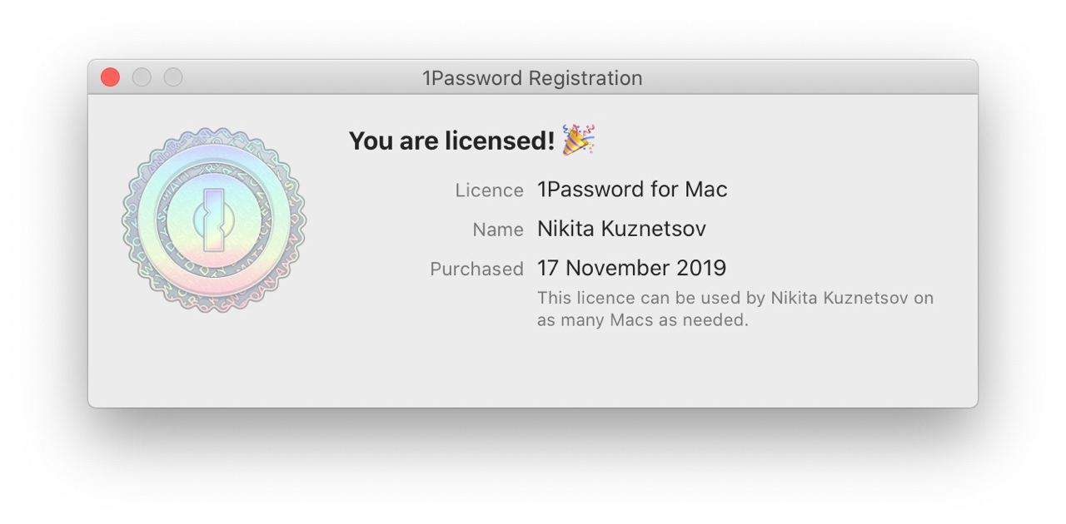Click the "1Password Registration" window title

(532, 78)
